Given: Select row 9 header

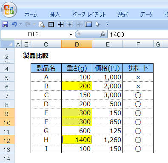Looking at the screenshot, I should pyautogui.click(x=7, y=113).
